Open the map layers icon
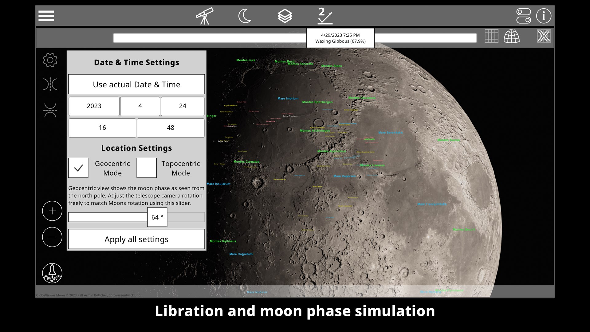The image size is (590, 332). tap(285, 16)
